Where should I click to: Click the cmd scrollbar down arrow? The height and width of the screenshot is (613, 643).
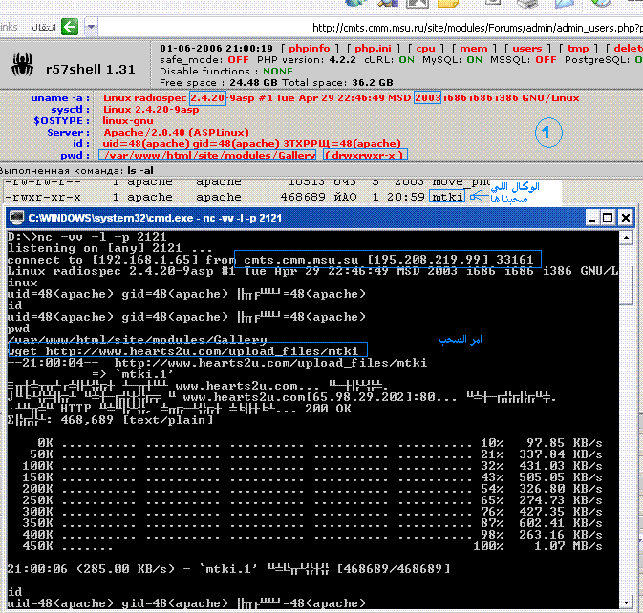coord(626,603)
